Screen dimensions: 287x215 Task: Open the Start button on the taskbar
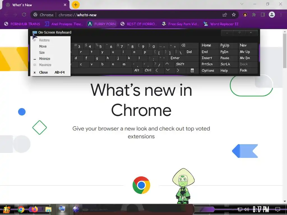click(7, 209)
